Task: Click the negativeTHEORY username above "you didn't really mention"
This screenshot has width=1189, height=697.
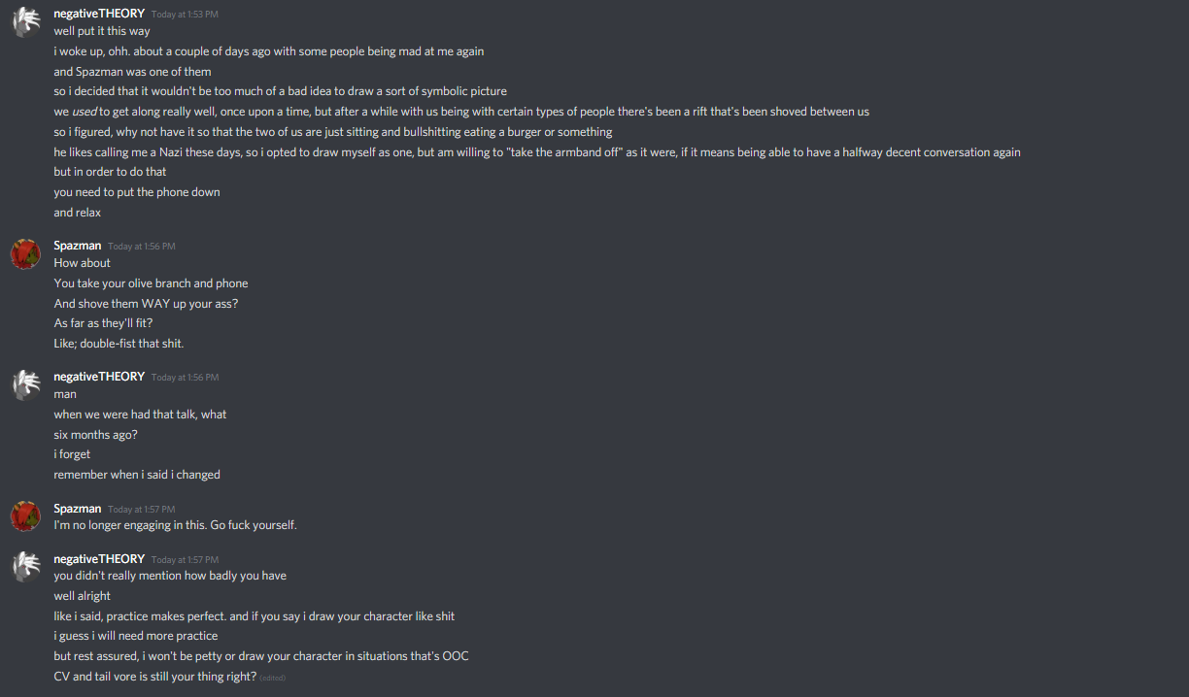Action: (99, 559)
